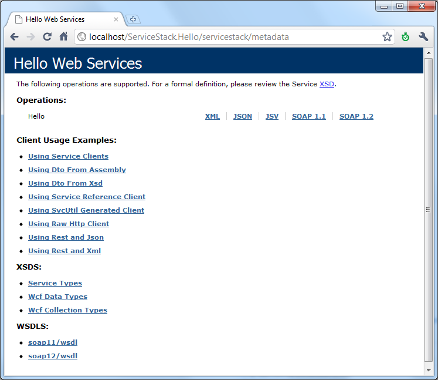Open the JSON link for Hello operation

coord(242,116)
